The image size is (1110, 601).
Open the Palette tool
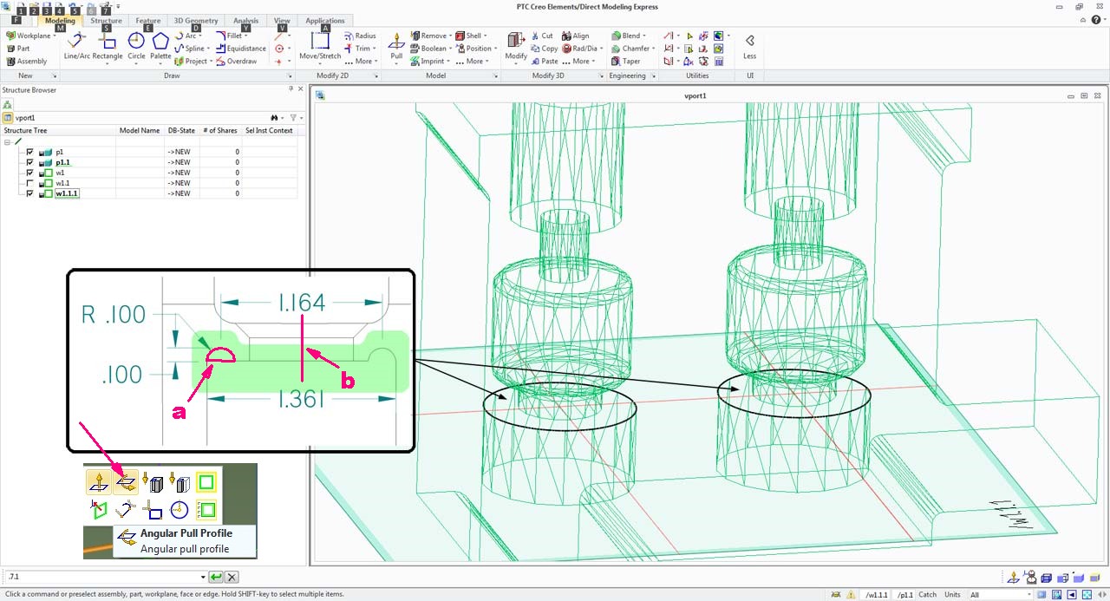(160, 46)
